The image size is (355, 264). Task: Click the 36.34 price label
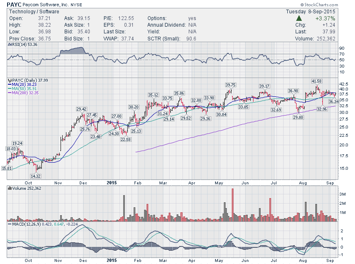point(334,101)
